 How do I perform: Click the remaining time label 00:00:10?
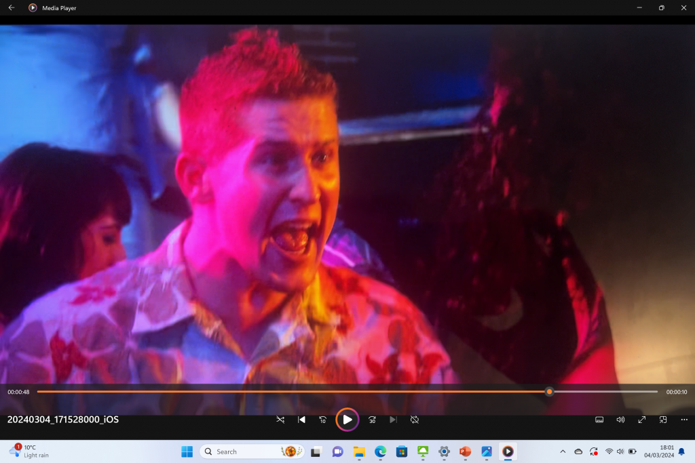[x=676, y=392]
